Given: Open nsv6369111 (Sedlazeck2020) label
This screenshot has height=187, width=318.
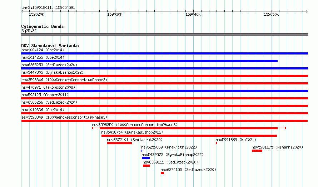Looking at the screenshot, I should [170, 162].
